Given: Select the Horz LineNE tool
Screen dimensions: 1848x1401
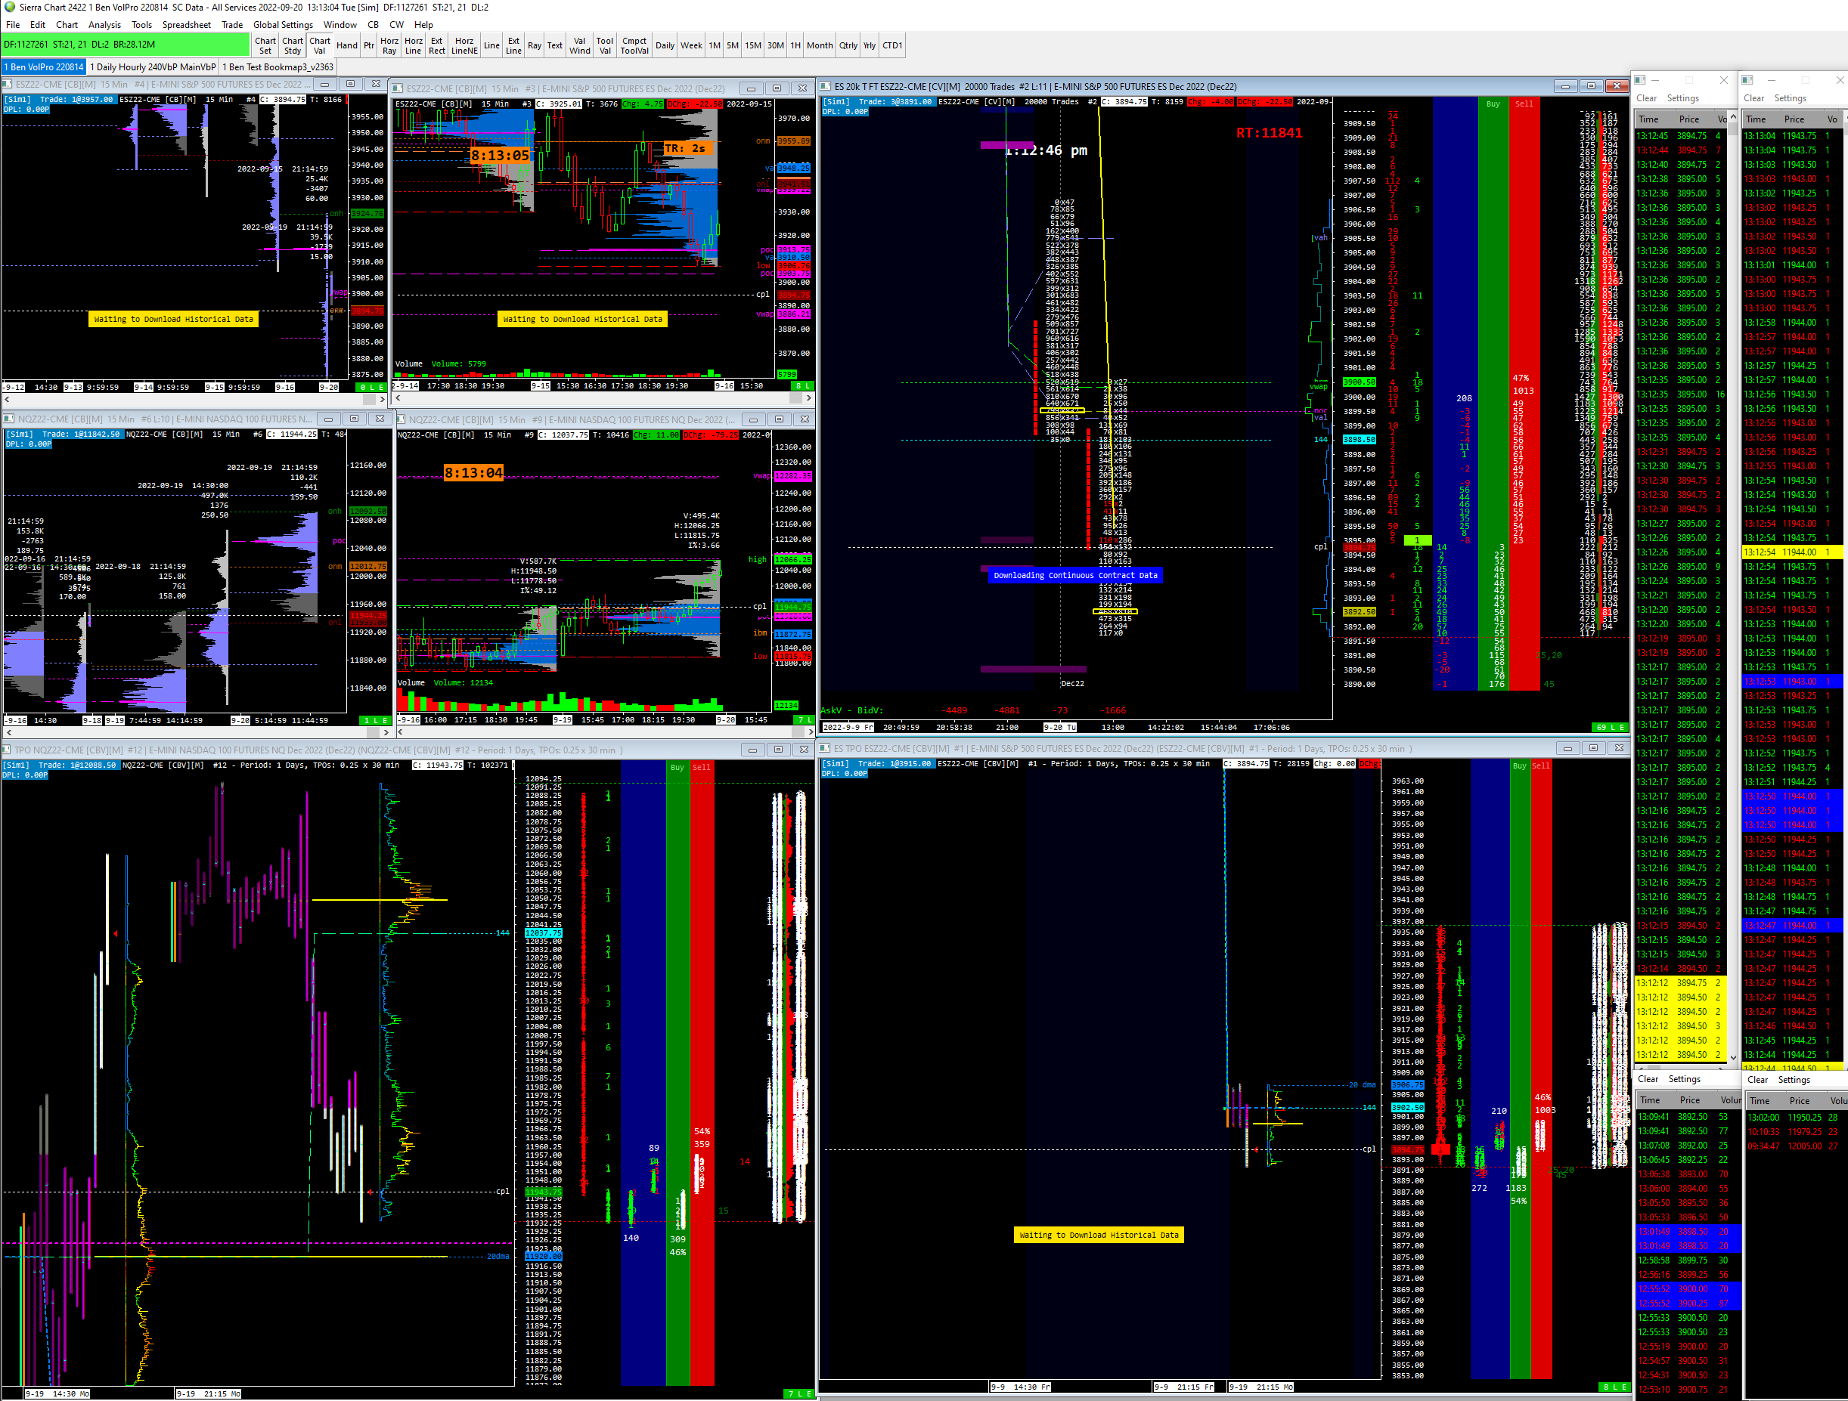Looking at the screenshot, I should click(x=464, y=46).
